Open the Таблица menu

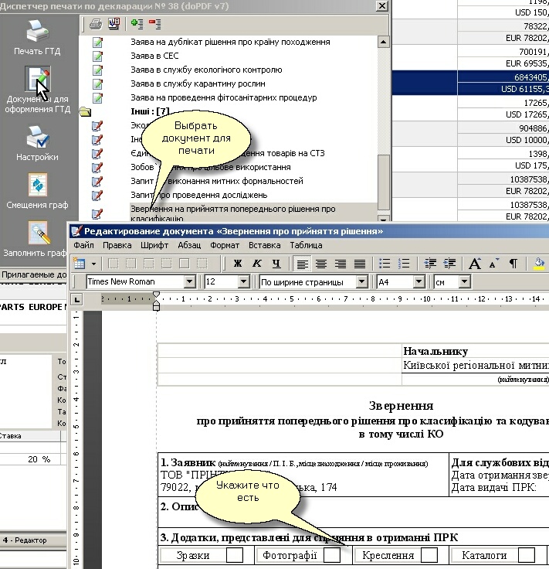click(x=306, y=245)
